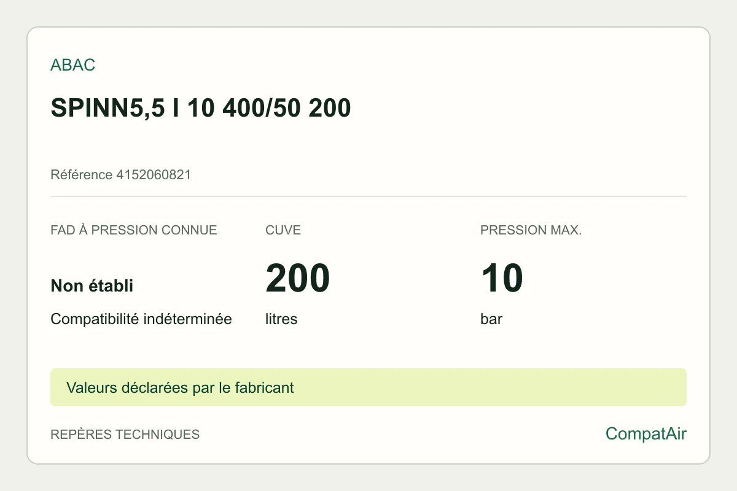Click the litres unit label
This screenshot has width=737, height=491.
[281, 319]
